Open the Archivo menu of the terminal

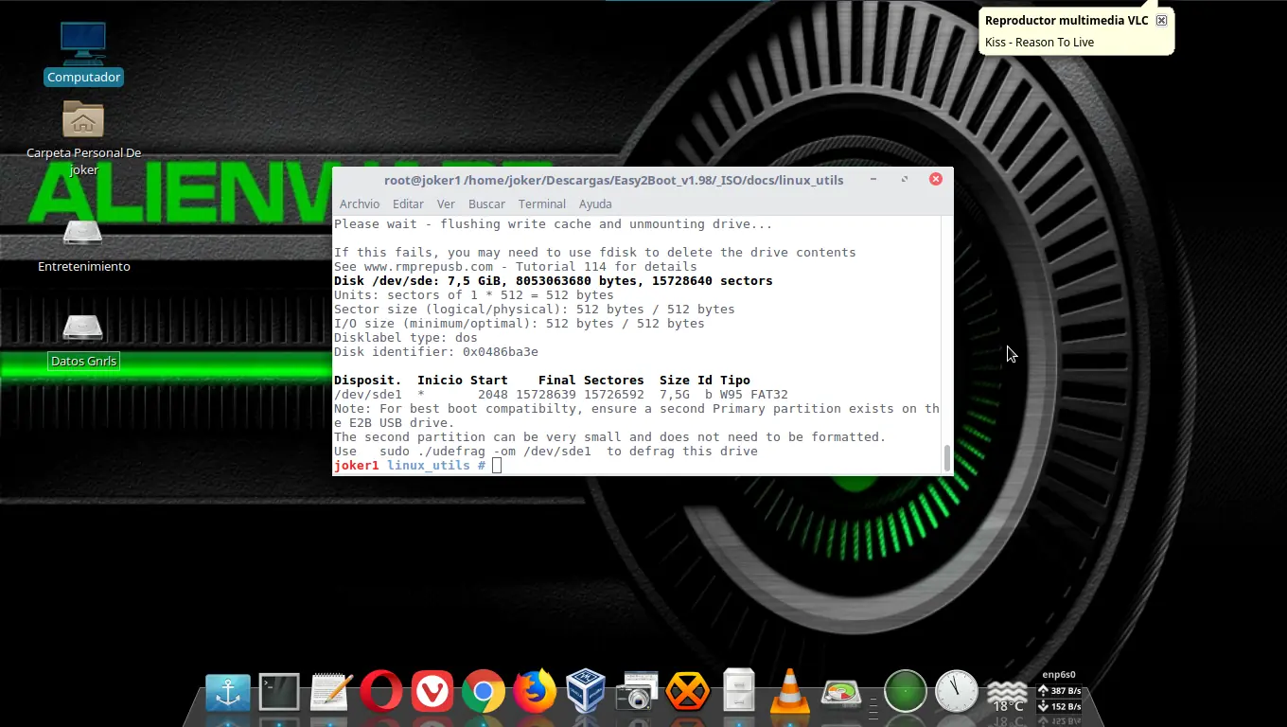360,204
